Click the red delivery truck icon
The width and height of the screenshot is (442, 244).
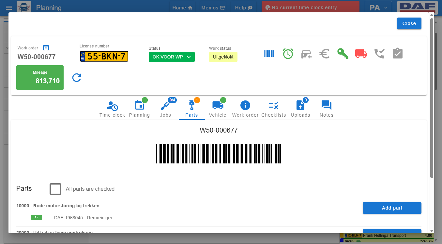361,54
